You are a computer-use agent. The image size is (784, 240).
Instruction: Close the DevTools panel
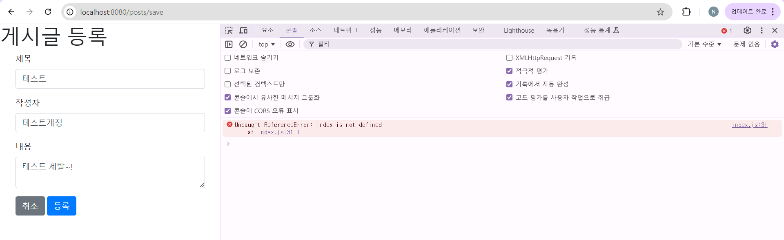(x=775, y=31)
